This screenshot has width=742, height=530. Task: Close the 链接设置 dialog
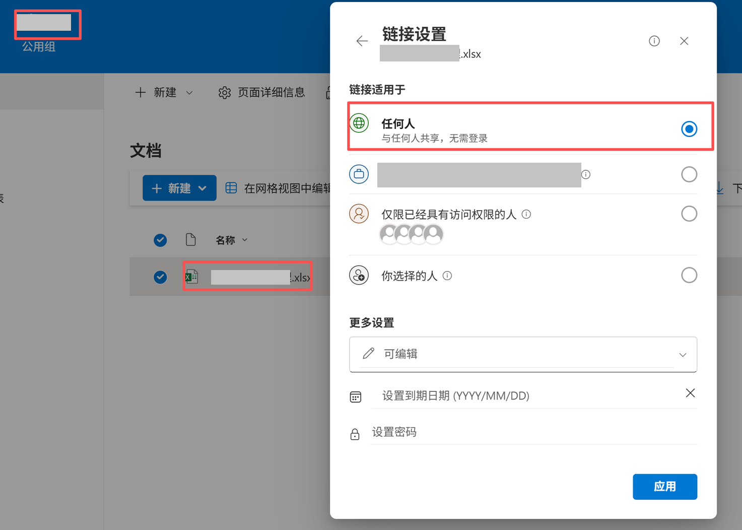pyautogui.click(x=684, y=41)
